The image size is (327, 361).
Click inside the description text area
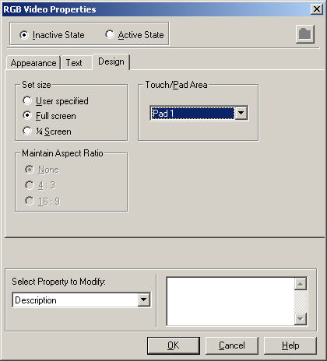(x=230, y=301)
